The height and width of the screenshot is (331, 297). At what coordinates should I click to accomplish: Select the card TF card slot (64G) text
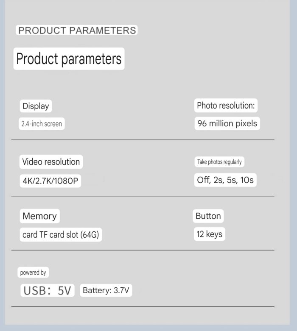(61, 234)
